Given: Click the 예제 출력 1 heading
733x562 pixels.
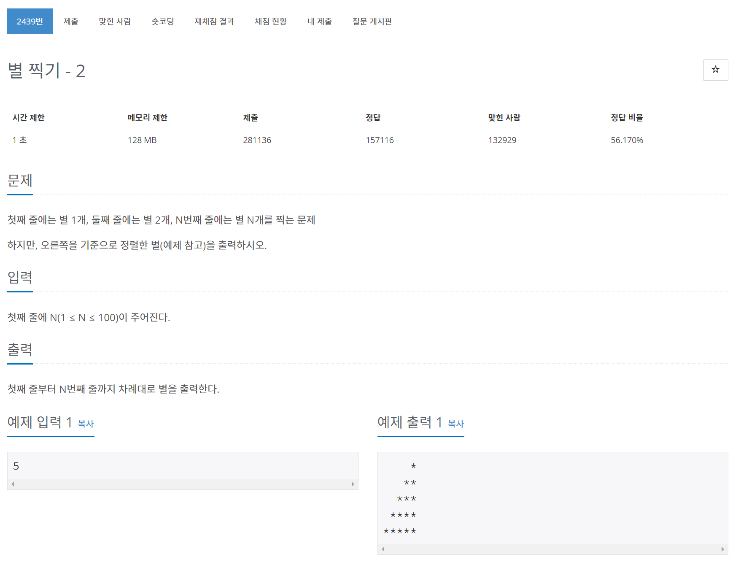Looking at the screenshot, I should pos(410,422).
